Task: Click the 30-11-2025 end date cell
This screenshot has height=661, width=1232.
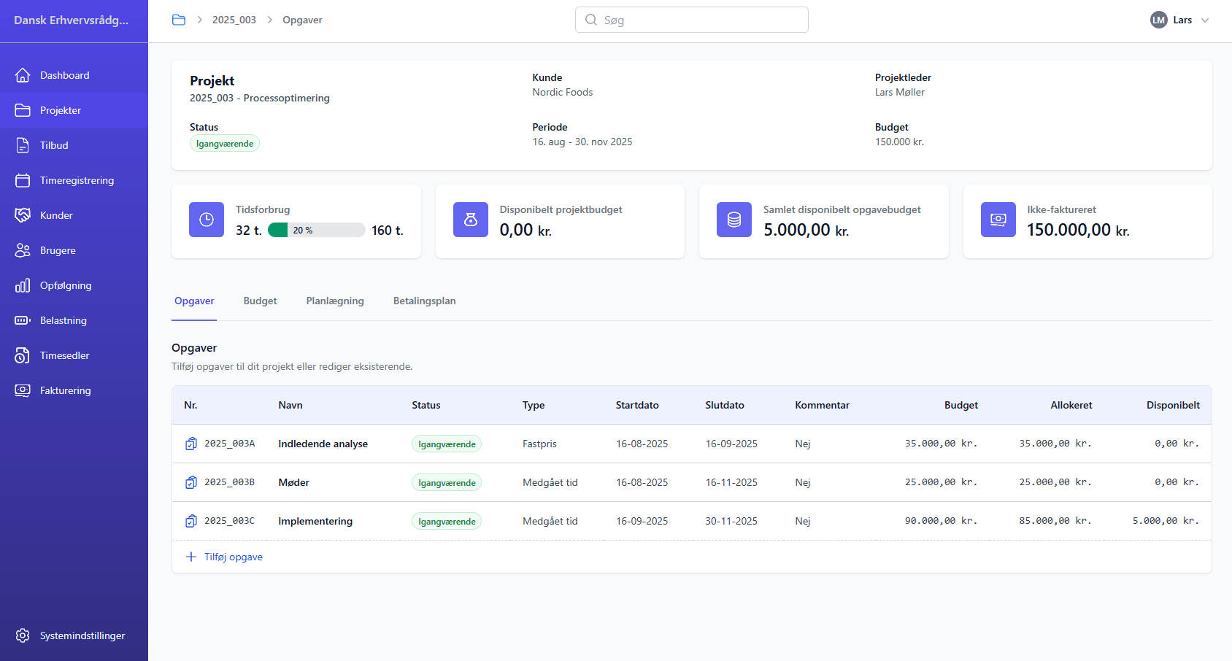Action: pos(731,521)
